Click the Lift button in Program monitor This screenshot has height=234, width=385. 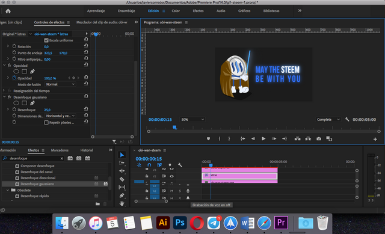point(298,139)
